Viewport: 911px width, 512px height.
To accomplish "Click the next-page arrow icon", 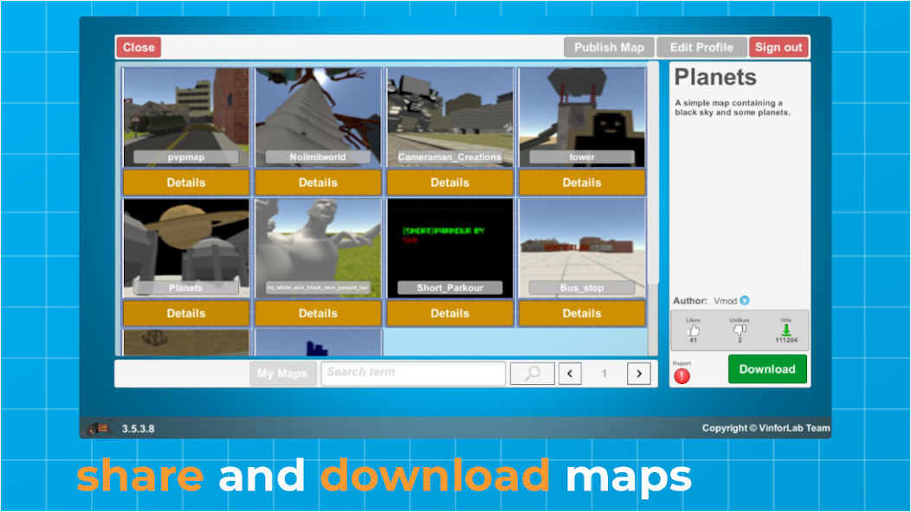I will coord(638,373).
